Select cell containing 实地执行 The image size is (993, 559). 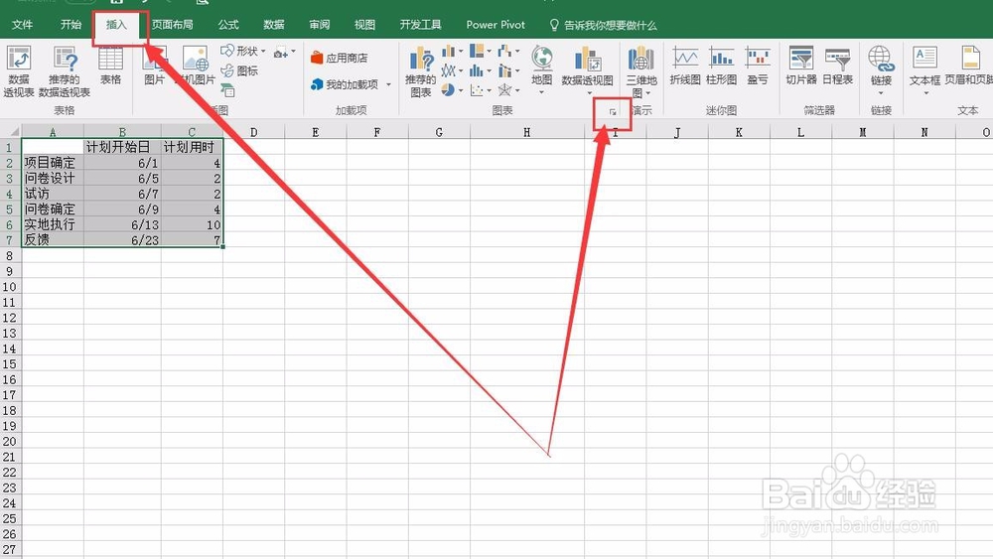click(x=53, y=224)
